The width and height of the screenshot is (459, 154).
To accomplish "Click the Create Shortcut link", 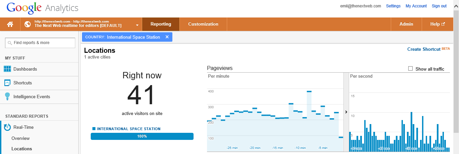I will coord(424,49).
